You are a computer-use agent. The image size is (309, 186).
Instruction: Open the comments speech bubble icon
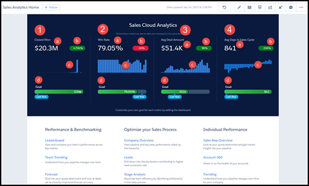coord(291,8)
